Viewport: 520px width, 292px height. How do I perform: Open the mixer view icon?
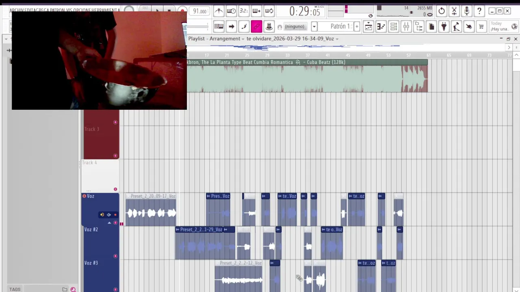coord(406,27)
